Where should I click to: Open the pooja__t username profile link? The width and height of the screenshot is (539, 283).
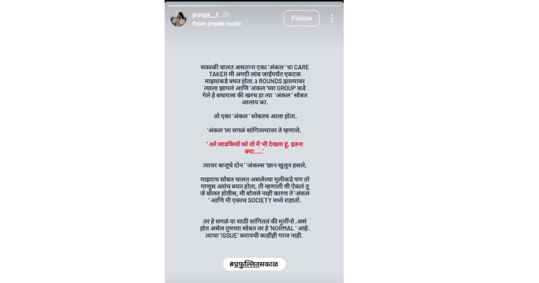pyautogui.click(x=205, y=15)
